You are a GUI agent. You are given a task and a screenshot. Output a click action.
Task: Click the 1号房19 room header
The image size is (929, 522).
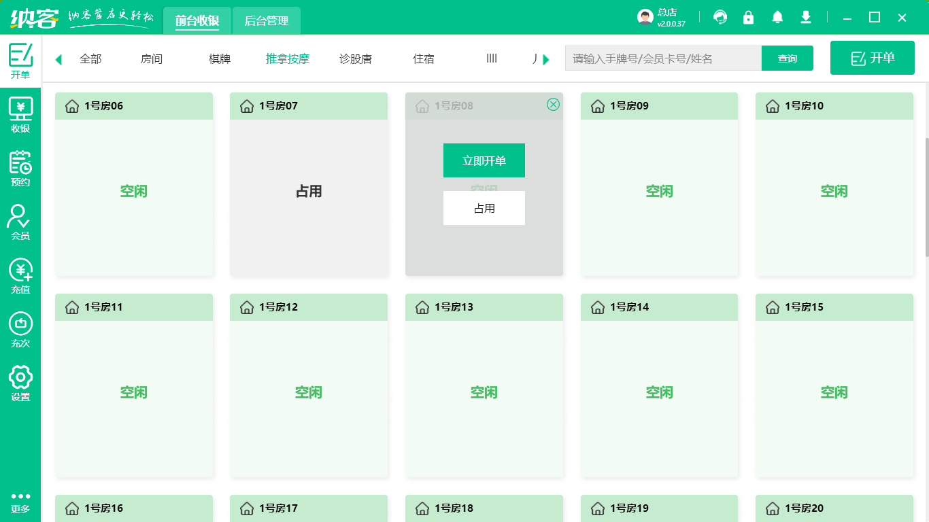click(659, 508)
